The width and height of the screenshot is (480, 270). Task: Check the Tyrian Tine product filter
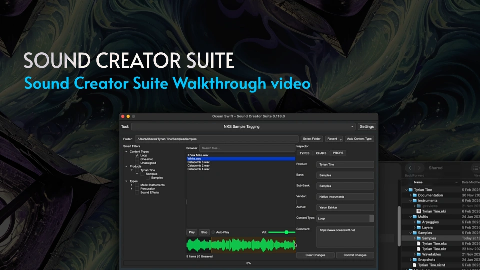(137, 170)
